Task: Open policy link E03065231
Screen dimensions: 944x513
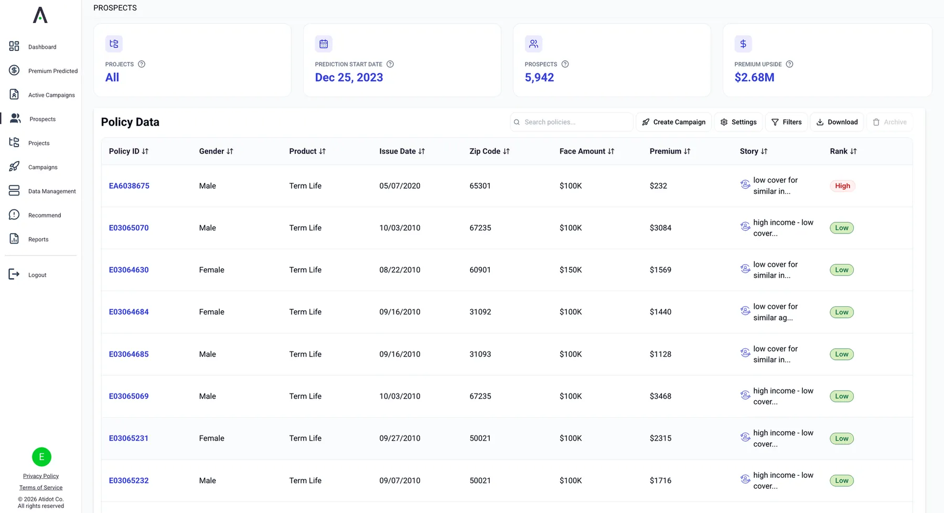Action: 128,438
